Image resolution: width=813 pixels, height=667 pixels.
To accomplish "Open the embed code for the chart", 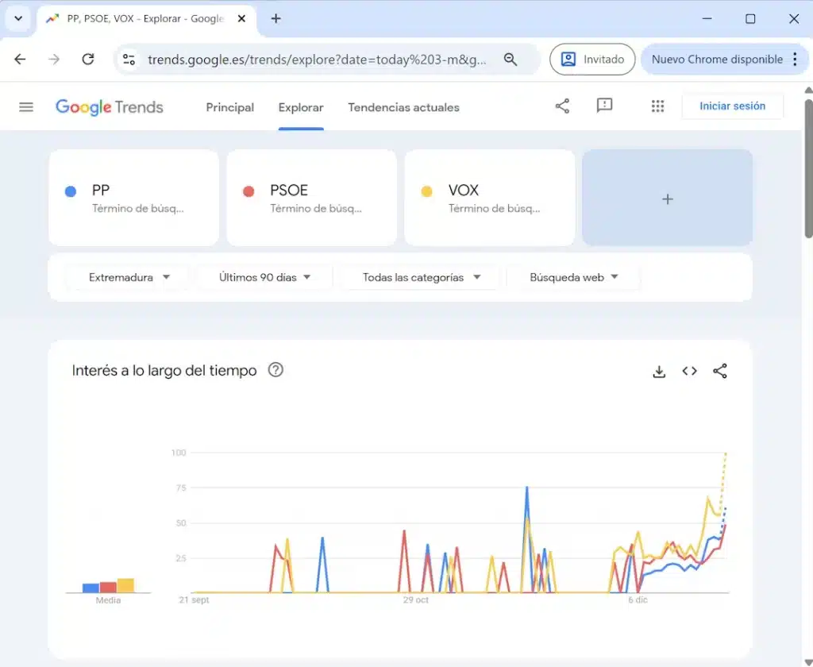I will point(689,371).
